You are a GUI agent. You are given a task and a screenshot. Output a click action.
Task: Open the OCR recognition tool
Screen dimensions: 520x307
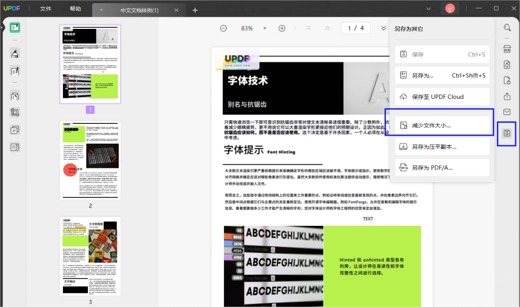pos(507,49)
